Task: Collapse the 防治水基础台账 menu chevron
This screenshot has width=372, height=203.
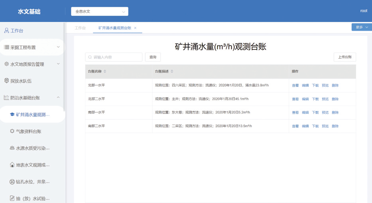Action: (x=58, y=97)
